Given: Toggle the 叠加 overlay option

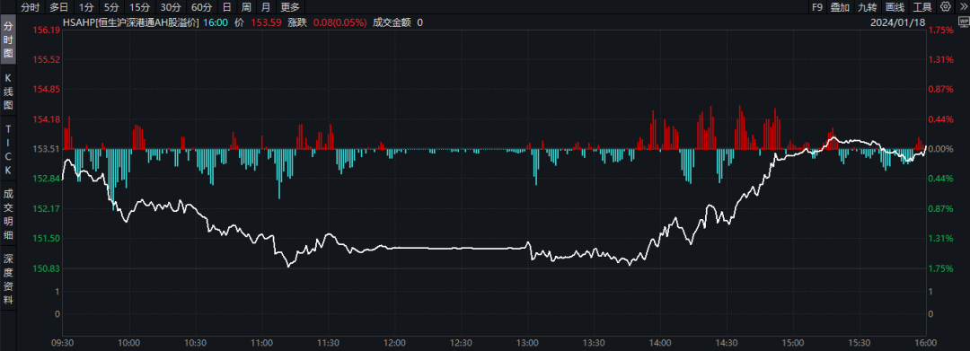Looking at the screenshot, I should point(840,7).
